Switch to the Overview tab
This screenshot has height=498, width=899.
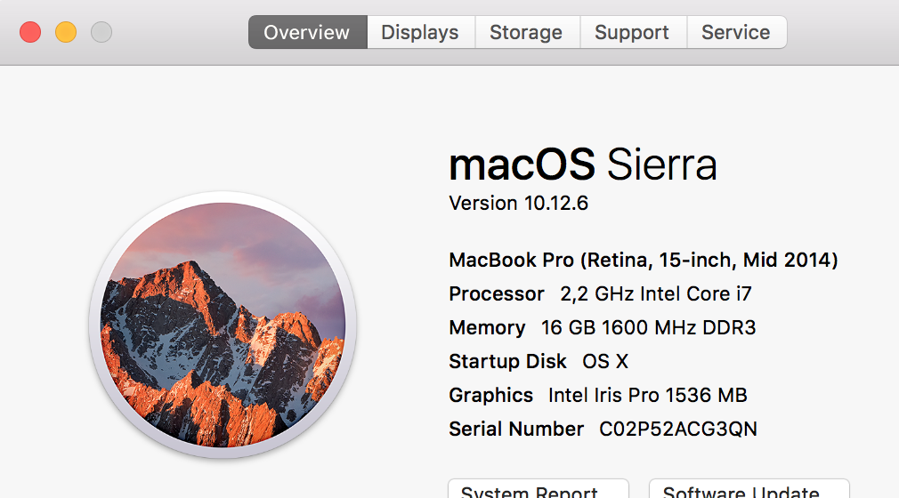(307, 33)
